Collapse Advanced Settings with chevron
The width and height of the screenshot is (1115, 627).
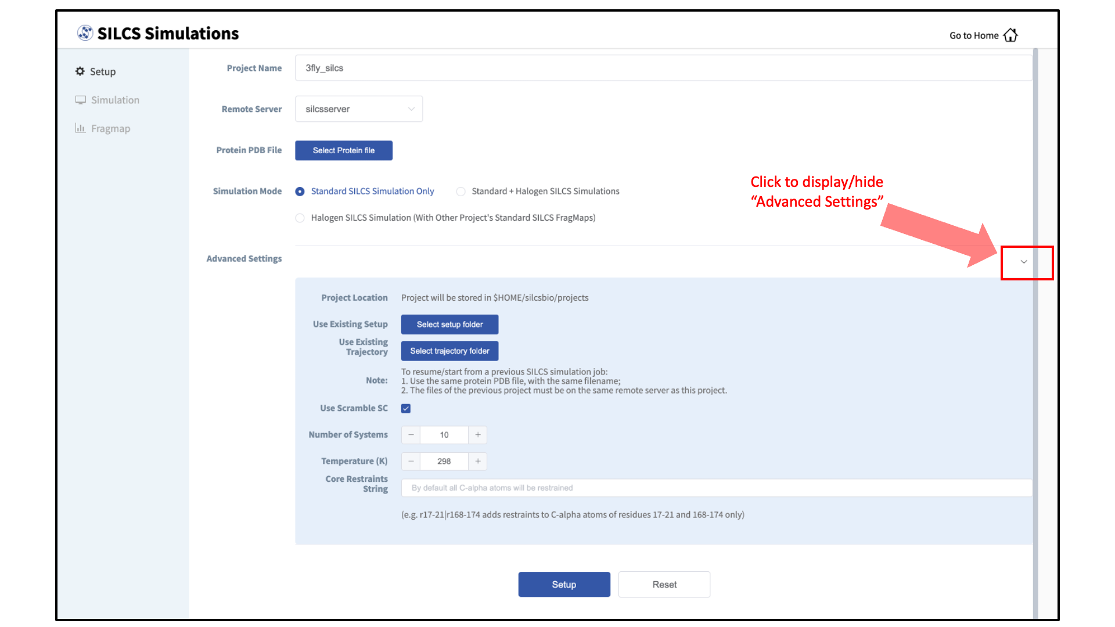1024,262
